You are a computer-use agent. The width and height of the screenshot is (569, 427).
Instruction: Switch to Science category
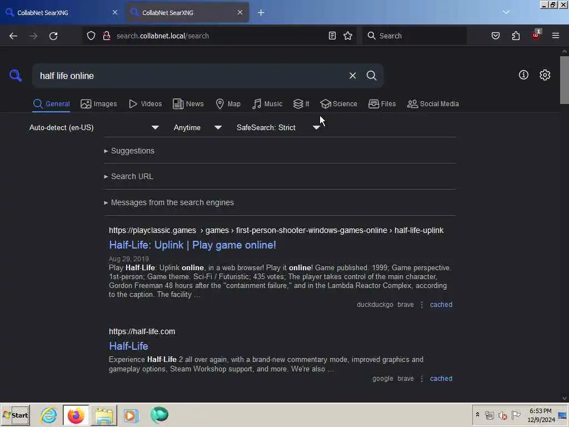pyautogui.click(x=338, y=104)
